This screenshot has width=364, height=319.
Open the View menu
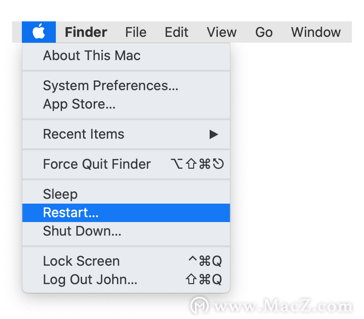click(x=222, y=32)
